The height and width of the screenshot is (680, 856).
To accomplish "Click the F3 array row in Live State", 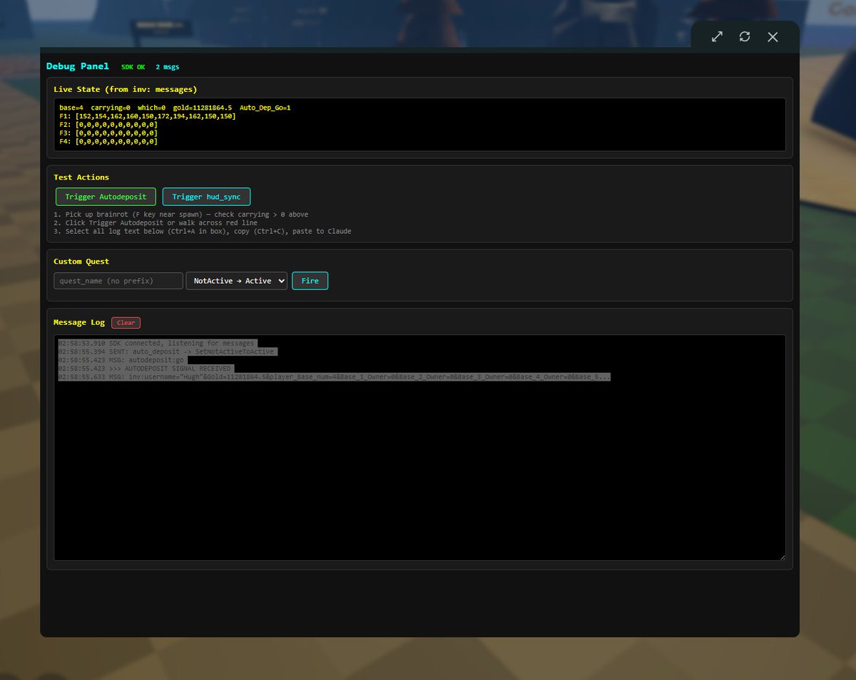I will click(108, 133).
